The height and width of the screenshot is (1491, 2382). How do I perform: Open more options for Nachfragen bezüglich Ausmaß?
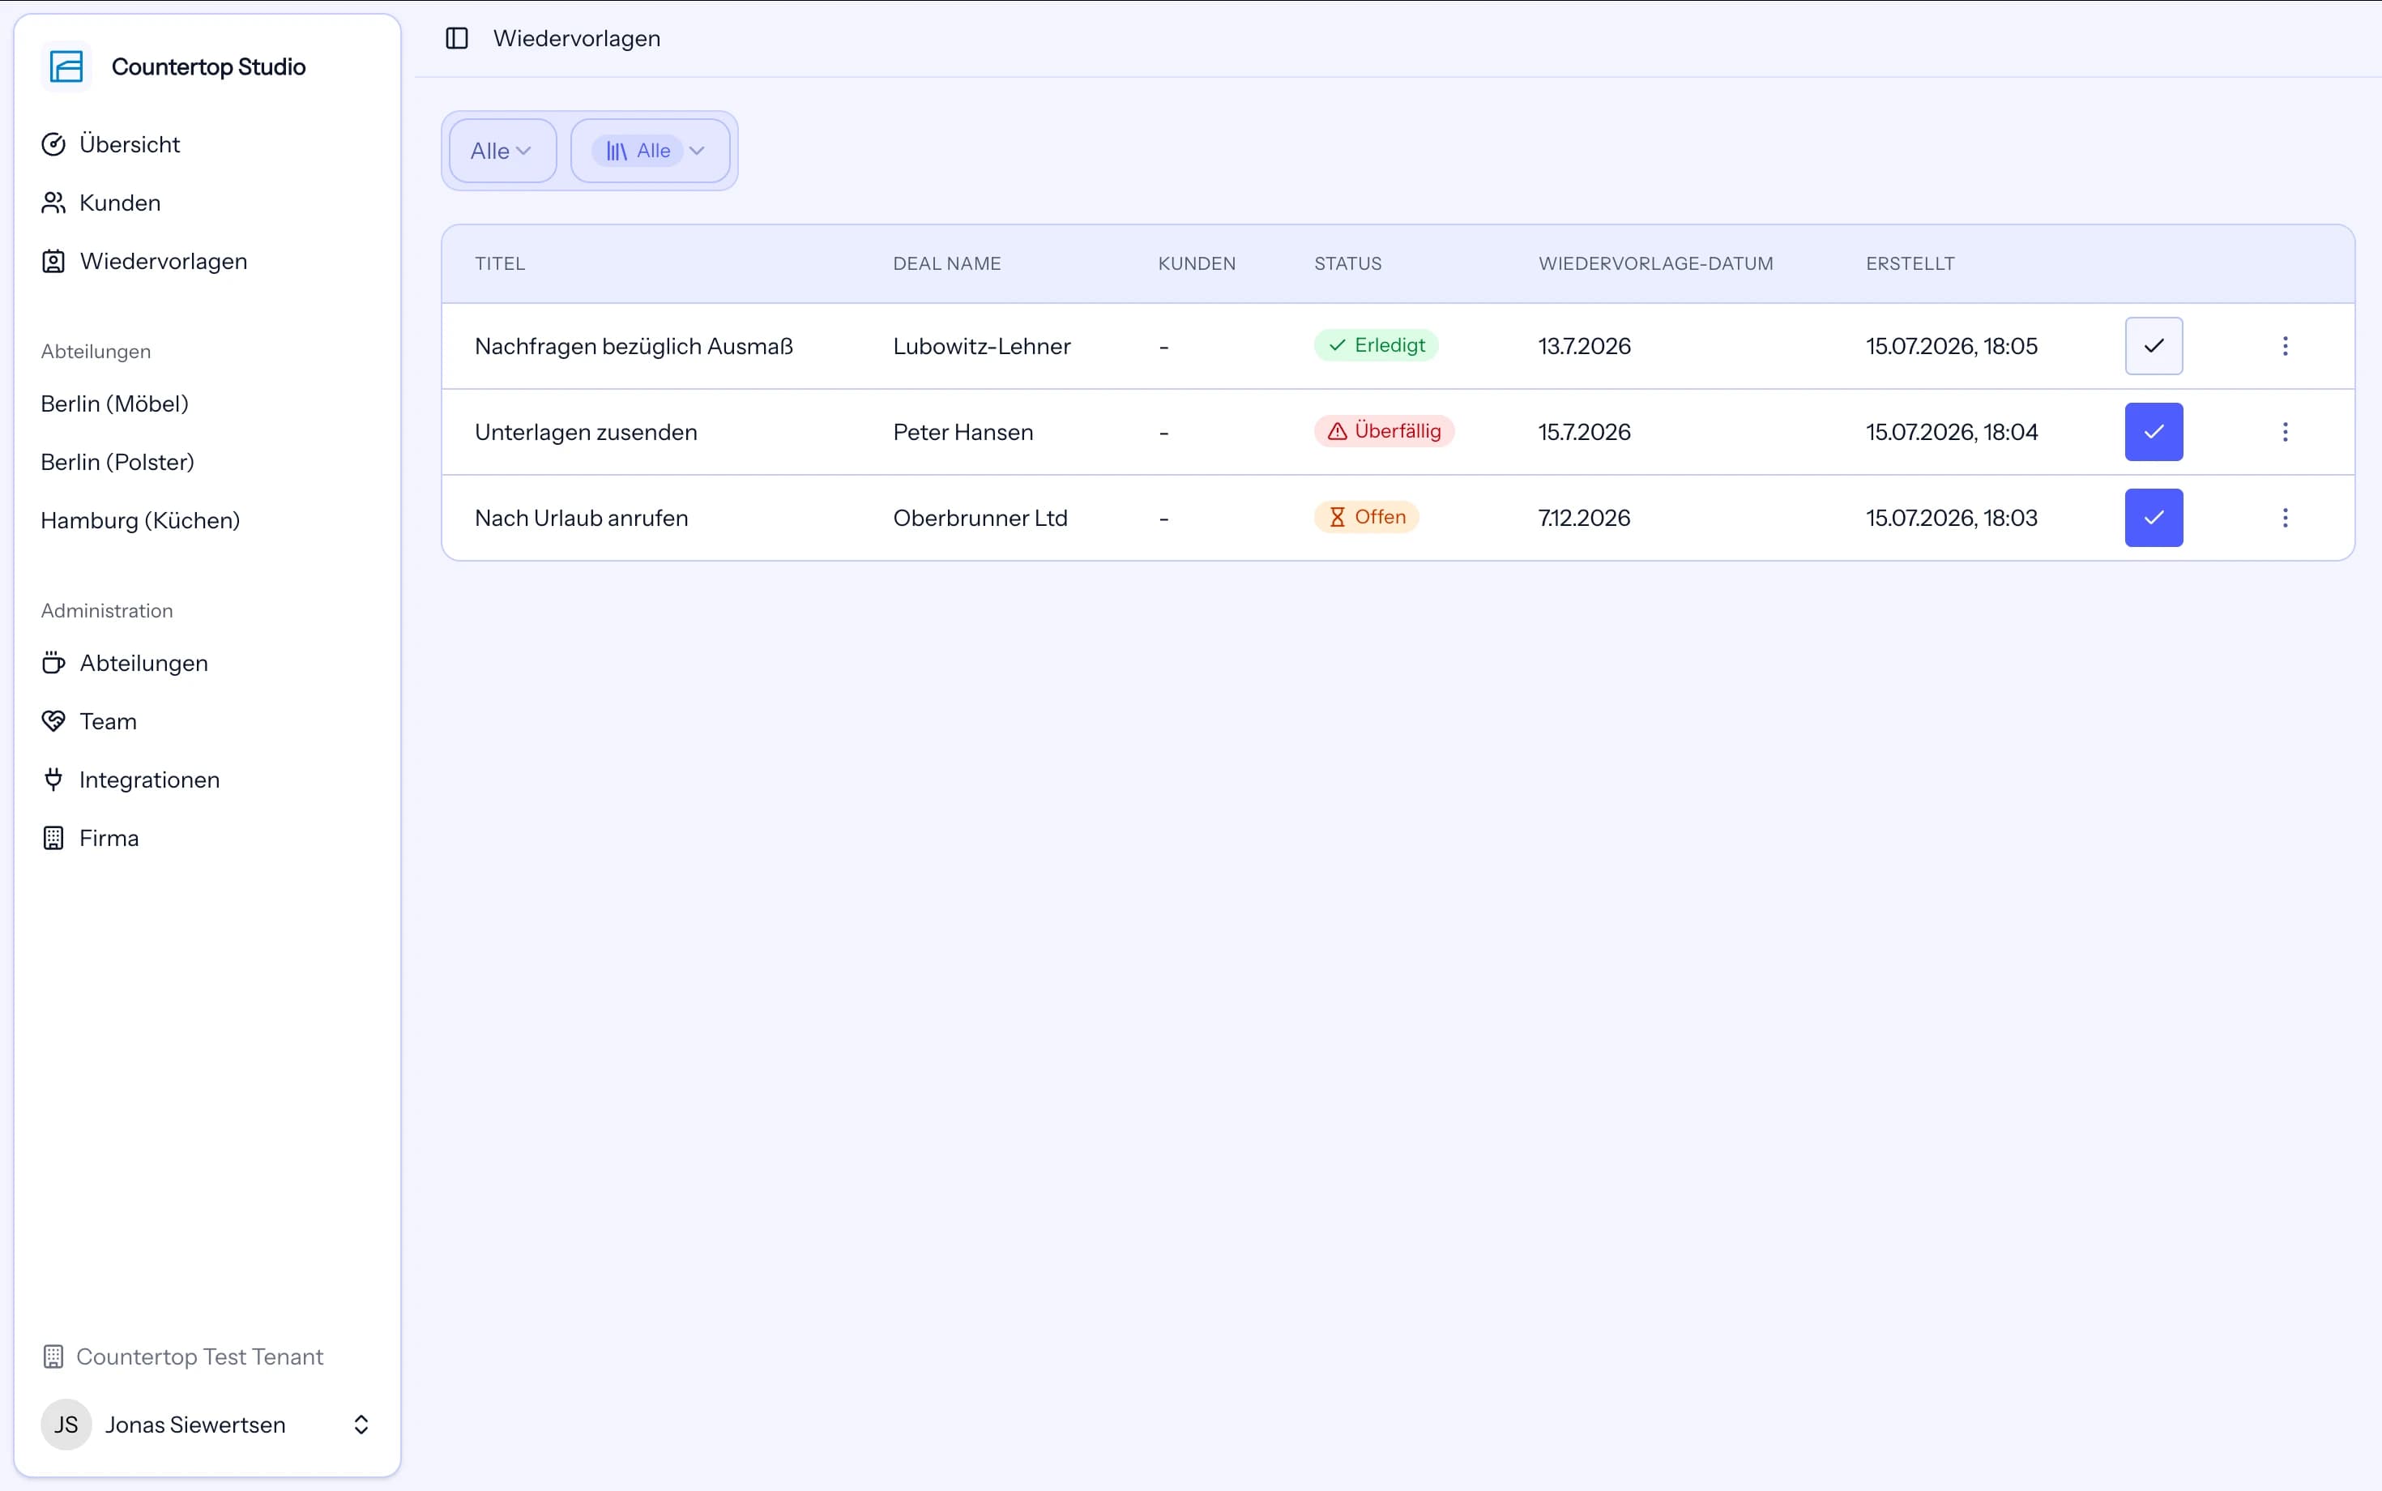tap(2286, 346)
